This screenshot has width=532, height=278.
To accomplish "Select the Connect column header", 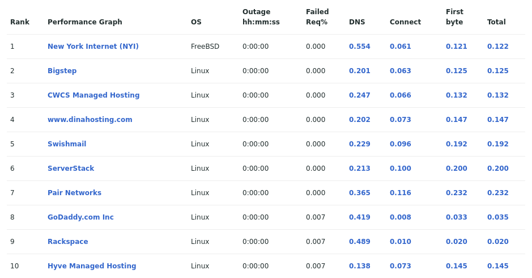I will (405, 22).
